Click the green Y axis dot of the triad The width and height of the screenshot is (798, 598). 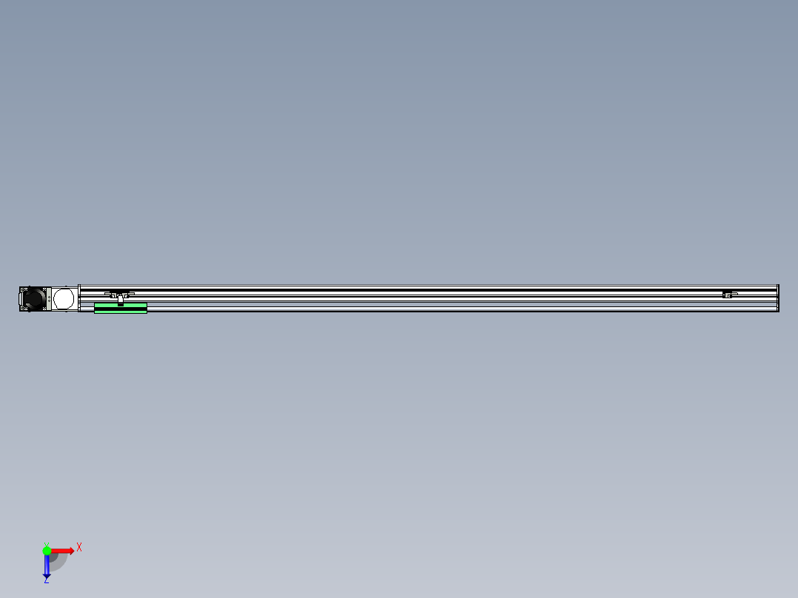pos(47,551)
